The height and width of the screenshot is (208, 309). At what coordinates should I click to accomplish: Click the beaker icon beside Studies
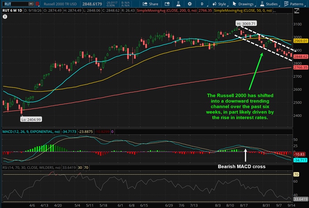262,4
